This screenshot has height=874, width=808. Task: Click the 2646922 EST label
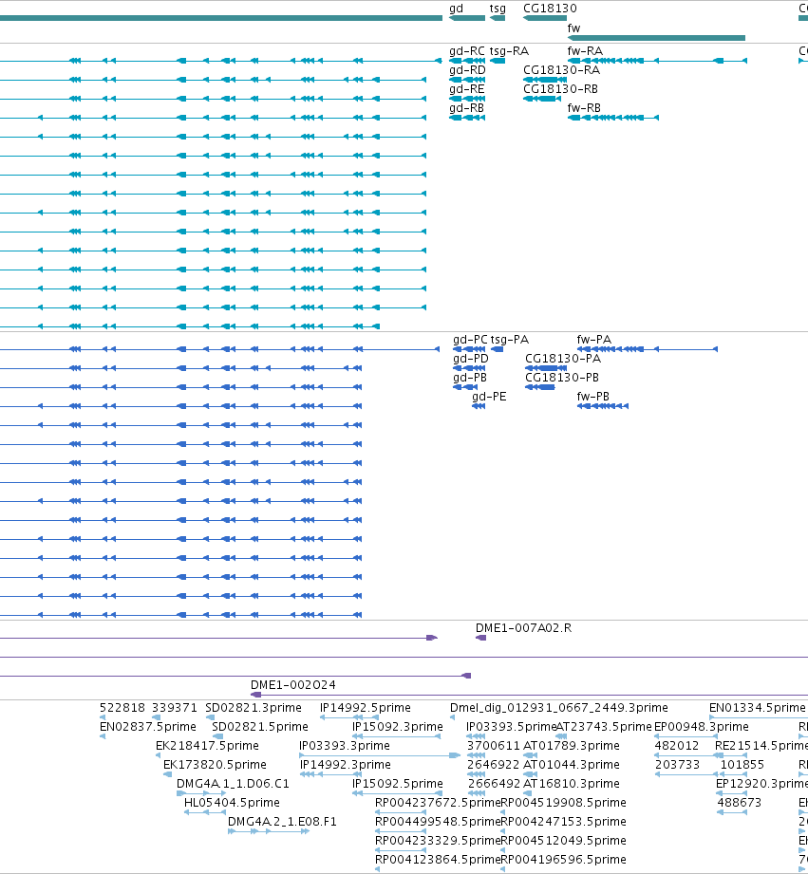tap(494, 765)
